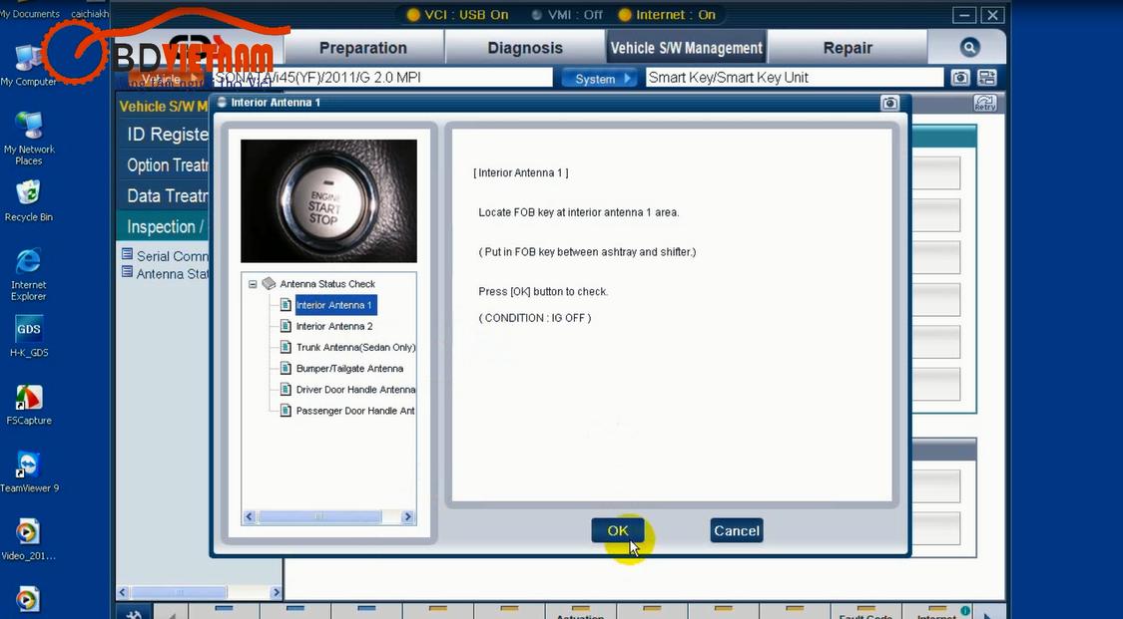The width and height of the screenshot is (1123, 619).
Task: Dismiss the dialog with Cancel
Action: pyautogui.click(x=737, y=530)
